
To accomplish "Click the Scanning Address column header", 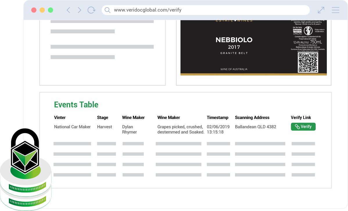I will (x=252, y=118).
